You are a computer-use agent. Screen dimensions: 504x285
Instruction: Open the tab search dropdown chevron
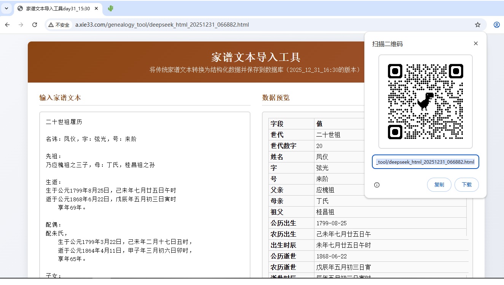coord(6,8)
